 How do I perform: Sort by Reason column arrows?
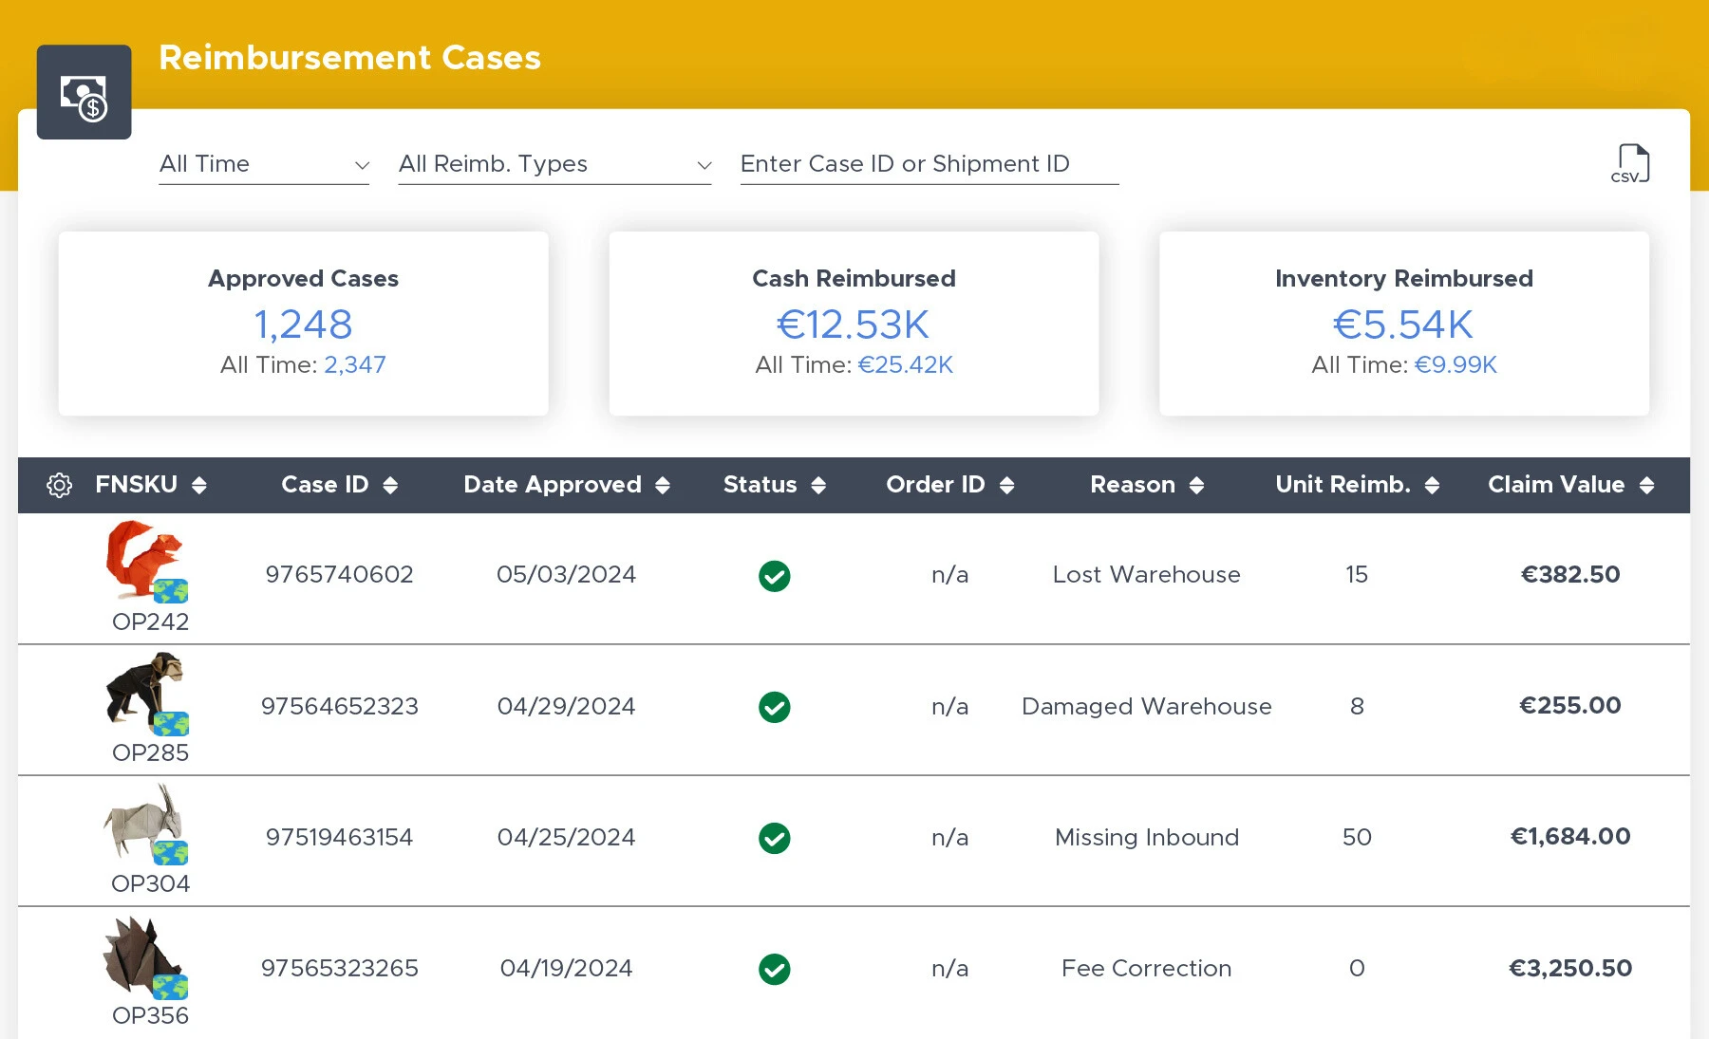(1197, 485)
